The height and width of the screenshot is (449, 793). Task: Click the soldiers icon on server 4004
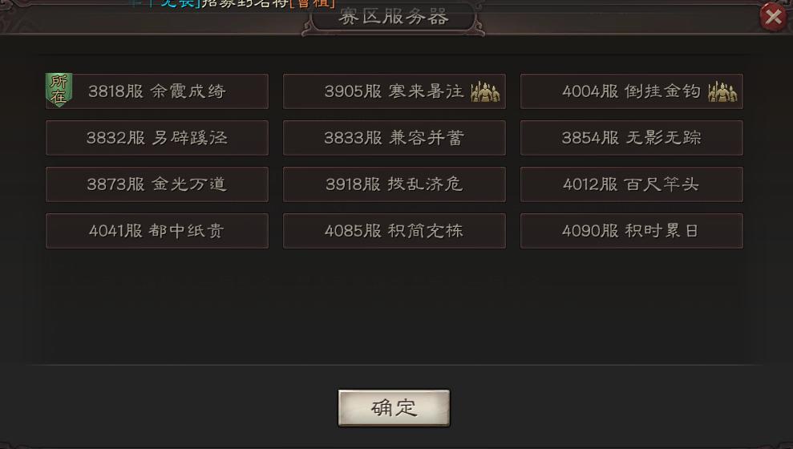point(722,92)
